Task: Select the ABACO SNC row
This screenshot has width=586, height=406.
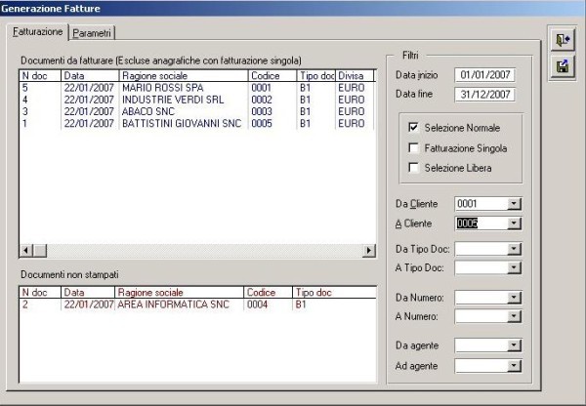Action: click(x=196, y=111)
